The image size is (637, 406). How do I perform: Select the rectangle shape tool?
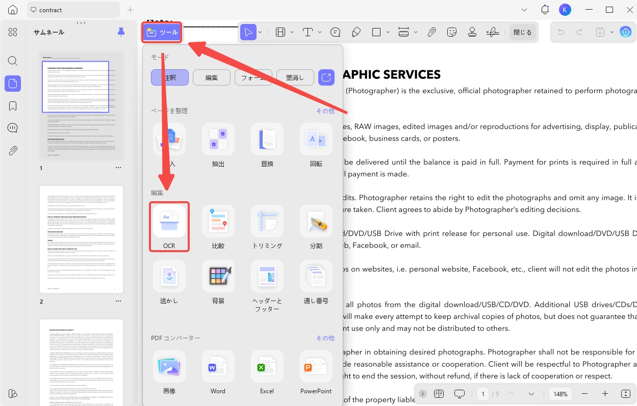(x=376, y=32)
